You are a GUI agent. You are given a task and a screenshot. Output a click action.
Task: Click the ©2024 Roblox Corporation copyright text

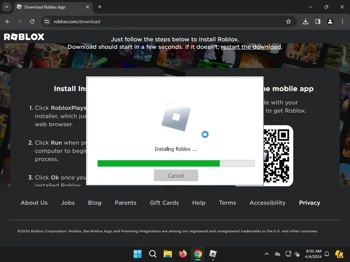(168, 231)
